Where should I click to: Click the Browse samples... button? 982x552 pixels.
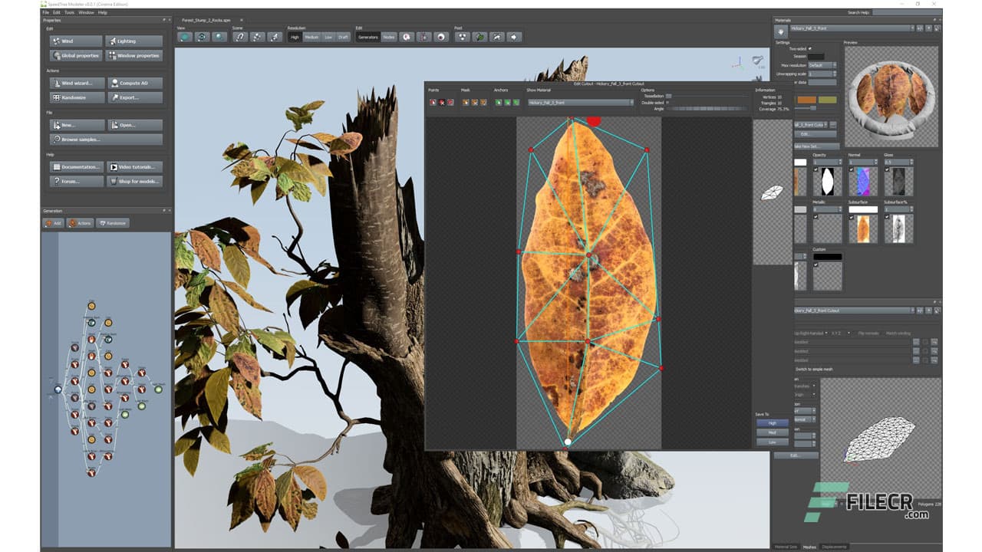106,140
